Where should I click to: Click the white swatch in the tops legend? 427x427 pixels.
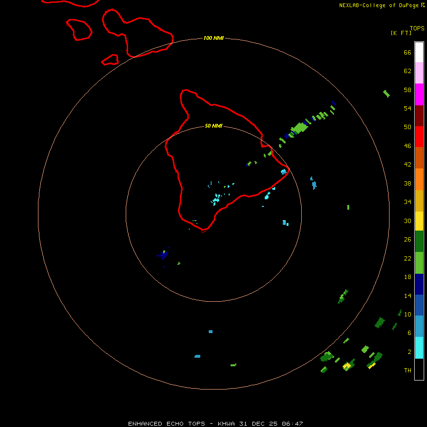(x=419, y=52)
